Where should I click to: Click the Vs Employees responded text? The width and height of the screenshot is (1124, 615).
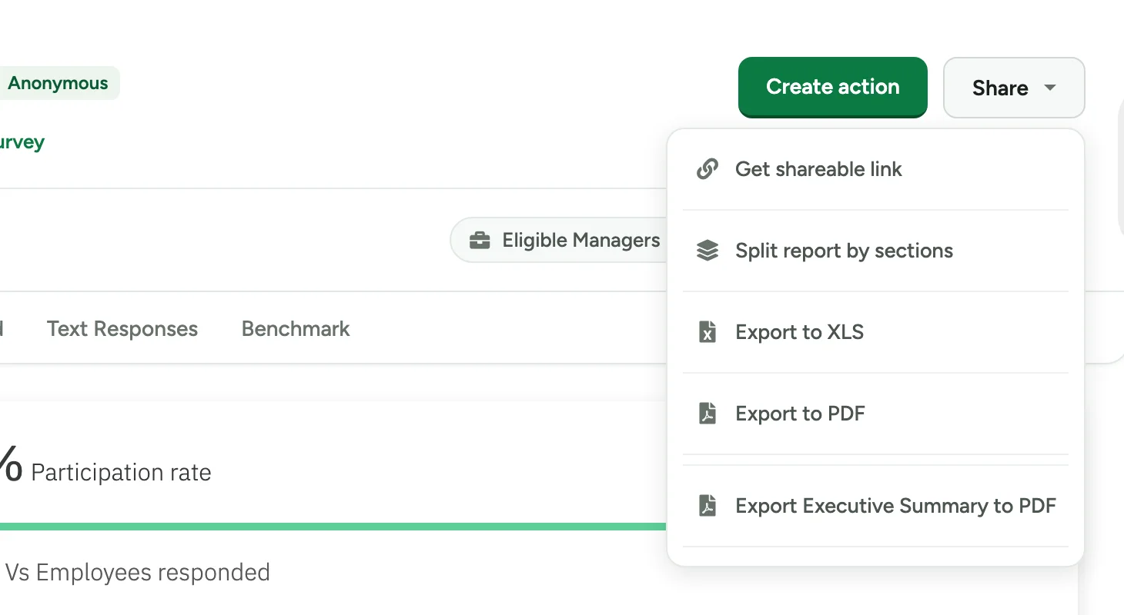pyautogui.click(x=138, y=573)
